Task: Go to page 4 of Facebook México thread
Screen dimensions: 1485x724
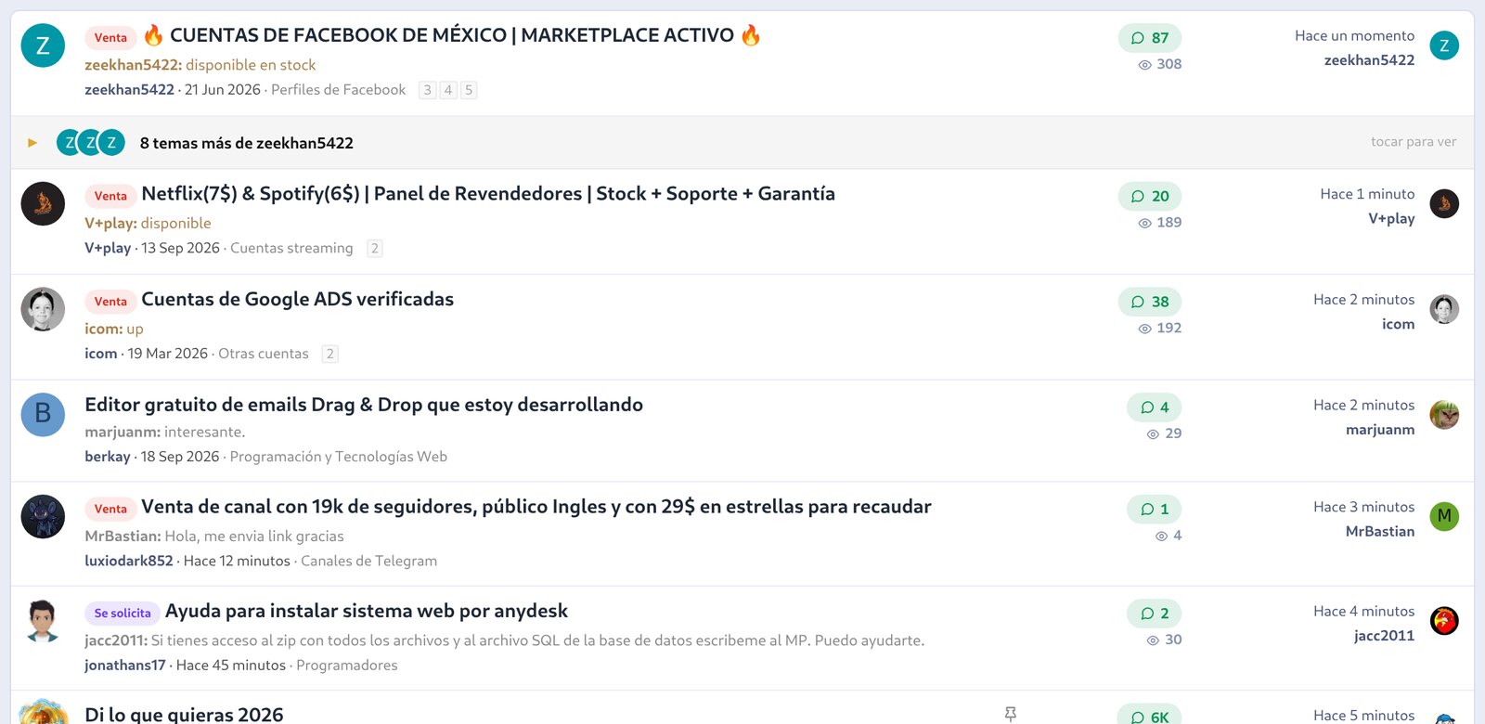Action: (448, 90)
